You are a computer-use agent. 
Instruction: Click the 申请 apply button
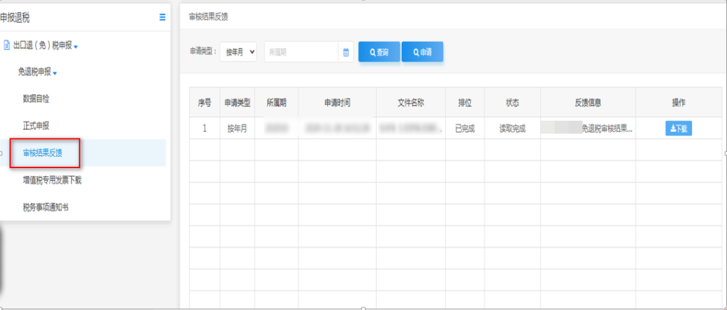422,52
